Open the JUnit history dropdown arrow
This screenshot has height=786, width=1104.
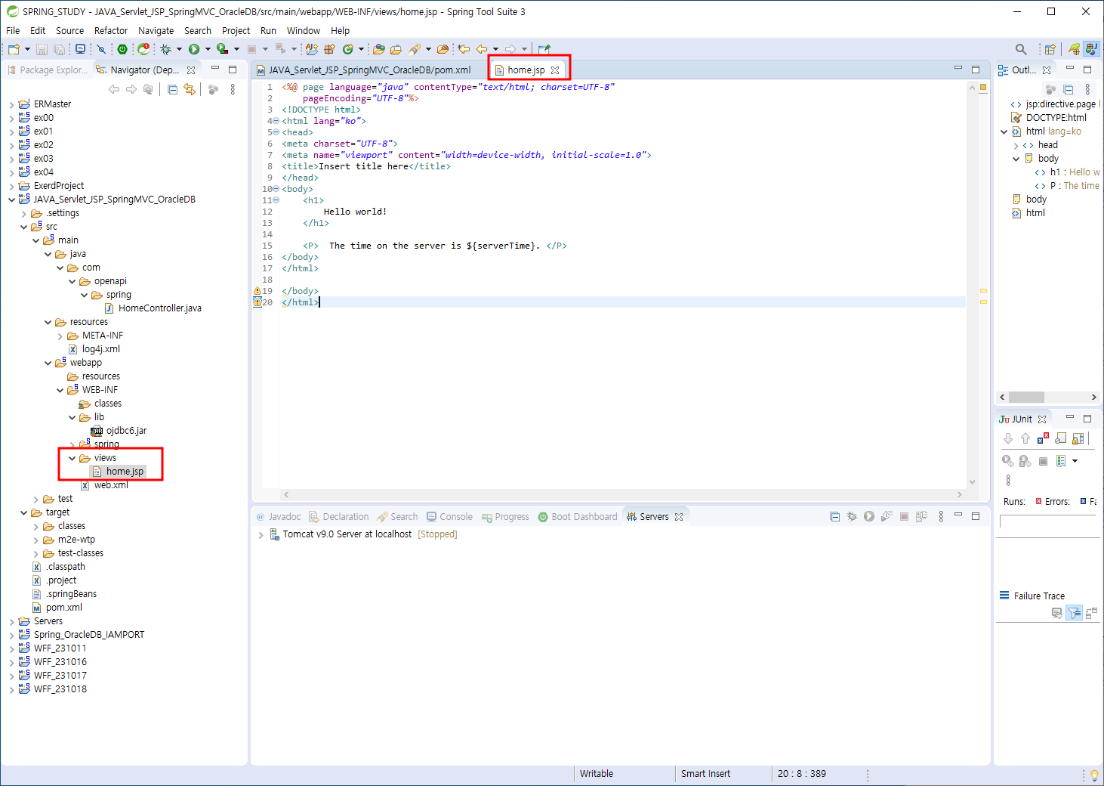(x=1075, y=461)
